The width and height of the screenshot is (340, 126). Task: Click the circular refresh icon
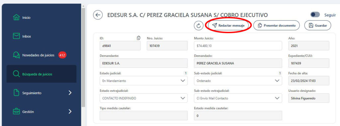tap(199, 25)
